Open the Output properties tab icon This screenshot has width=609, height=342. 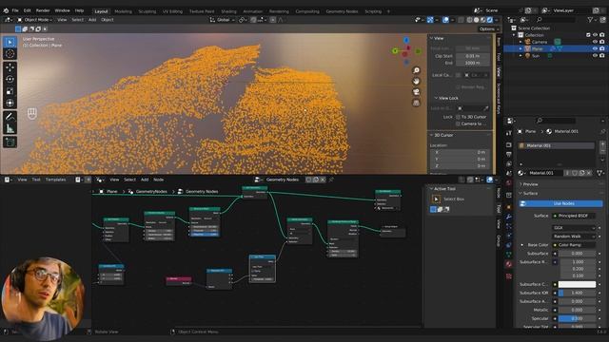pyautogui.click(x=509, y=154)
